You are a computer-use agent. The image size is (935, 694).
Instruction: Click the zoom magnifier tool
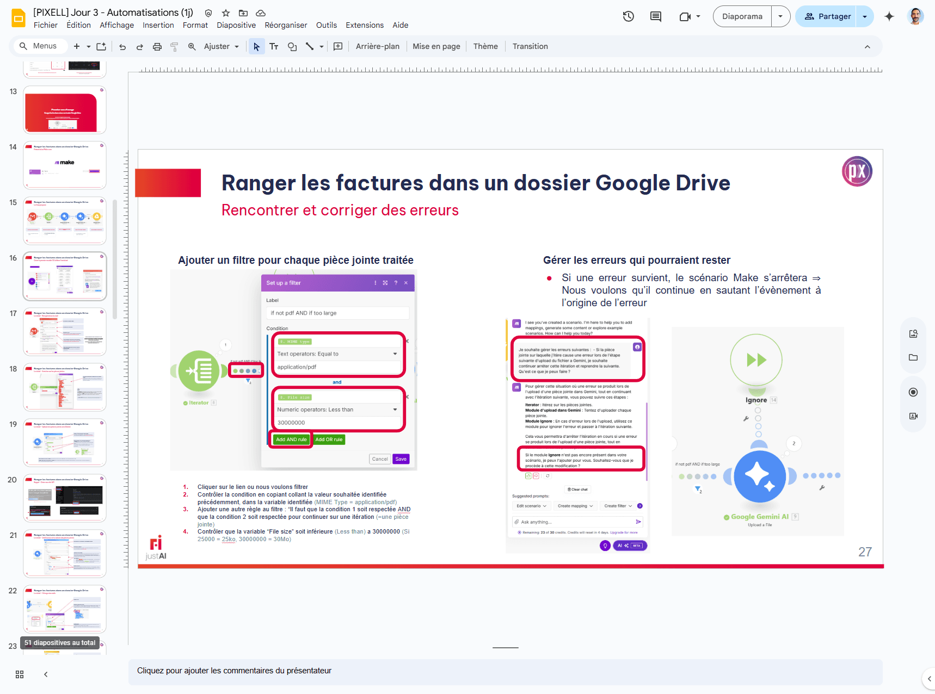192,47
